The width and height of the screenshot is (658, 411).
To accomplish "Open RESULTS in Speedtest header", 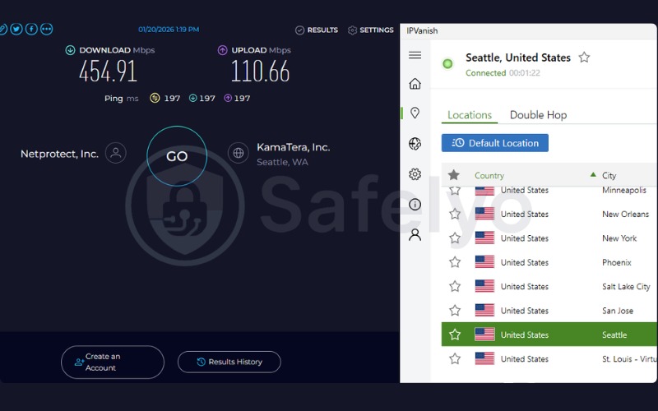I will pos(317,30).
